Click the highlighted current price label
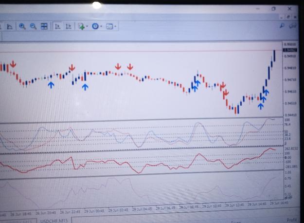 click(290, 50)
